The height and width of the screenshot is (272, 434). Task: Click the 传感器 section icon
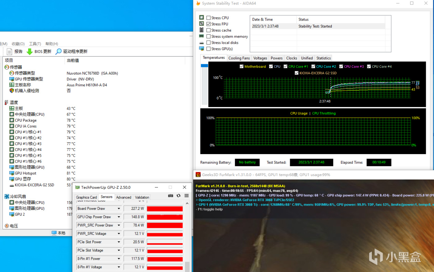click(x=7, y=67)
